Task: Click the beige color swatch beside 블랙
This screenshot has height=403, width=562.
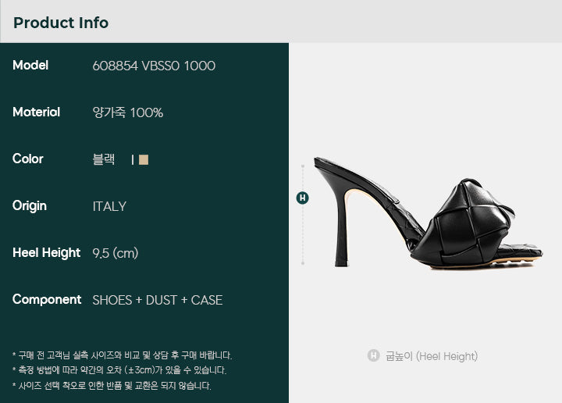Action: pyautogui.click(x=144, y=159)
